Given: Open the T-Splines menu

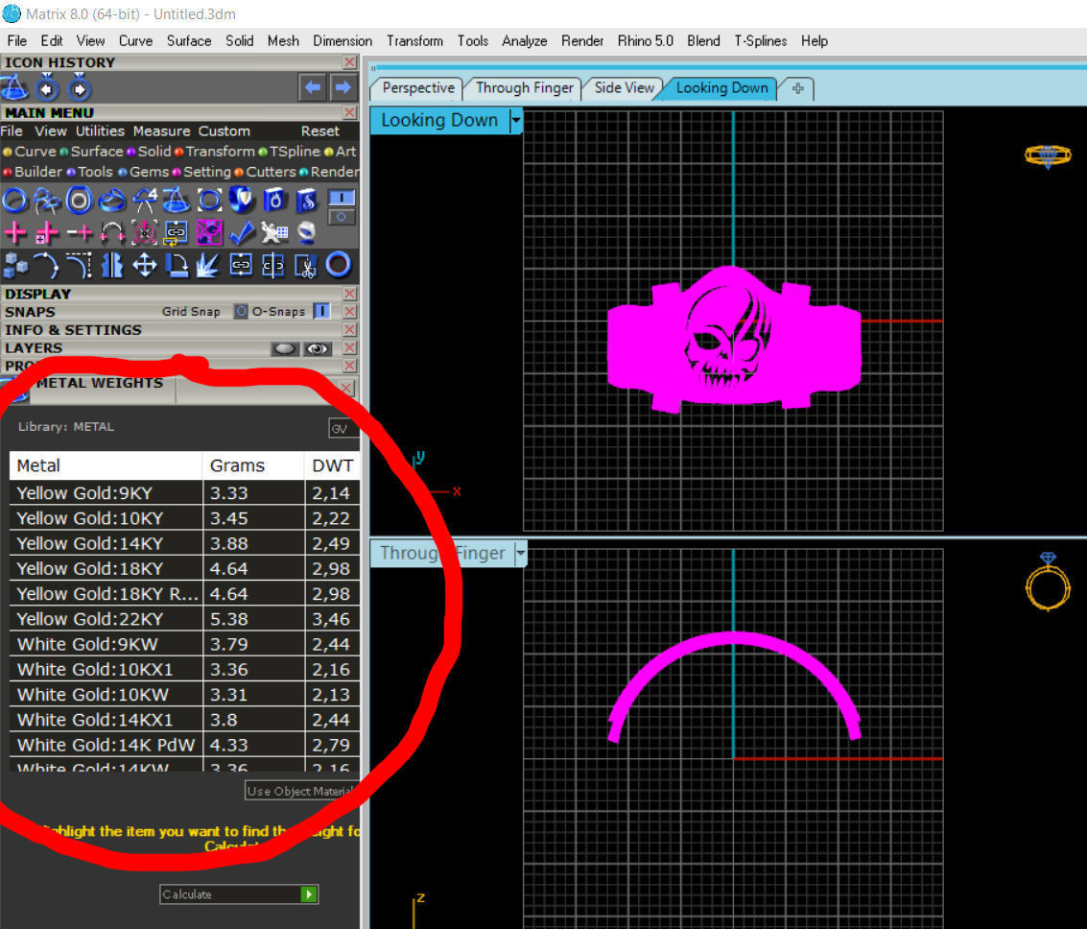Looking at the screenshot, I should coord(761,41).
